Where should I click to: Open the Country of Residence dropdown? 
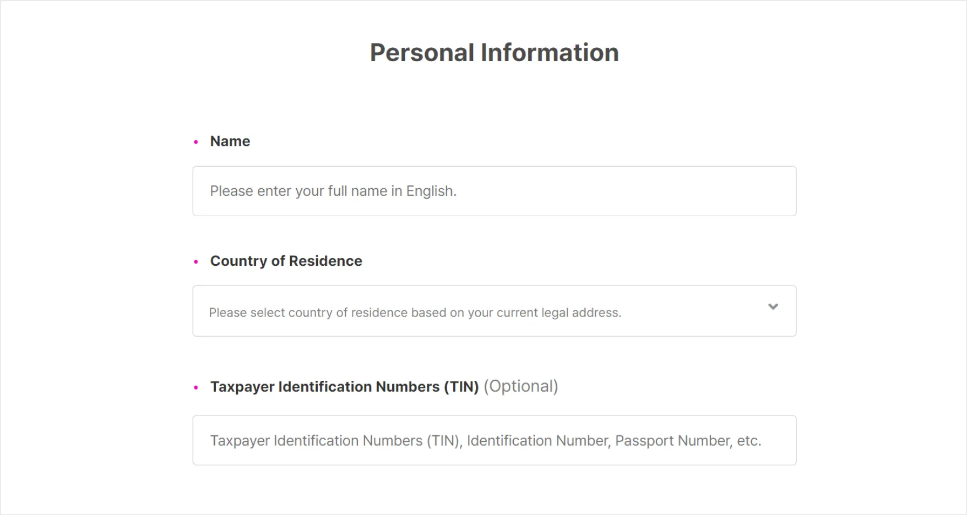click(x=494, y=311)
